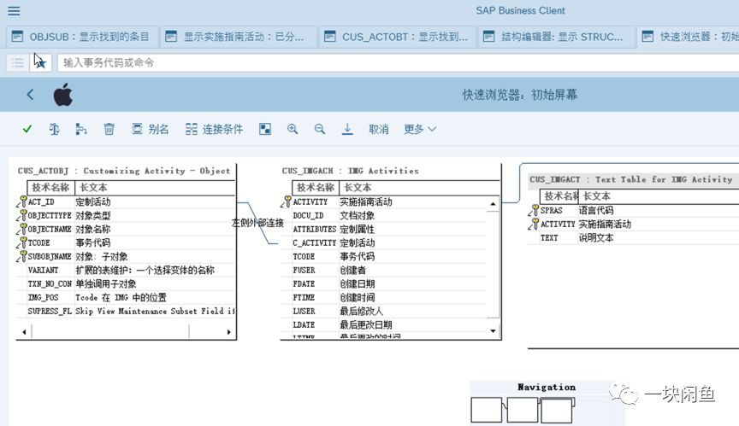
Task: Zoom out with the magnifier minus icon
Action: point(320,129)
